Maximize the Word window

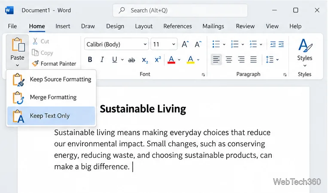(295, 10)
